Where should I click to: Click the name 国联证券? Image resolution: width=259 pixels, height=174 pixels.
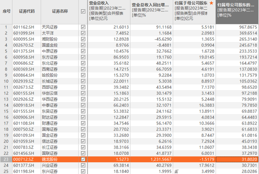coord(50,153)
